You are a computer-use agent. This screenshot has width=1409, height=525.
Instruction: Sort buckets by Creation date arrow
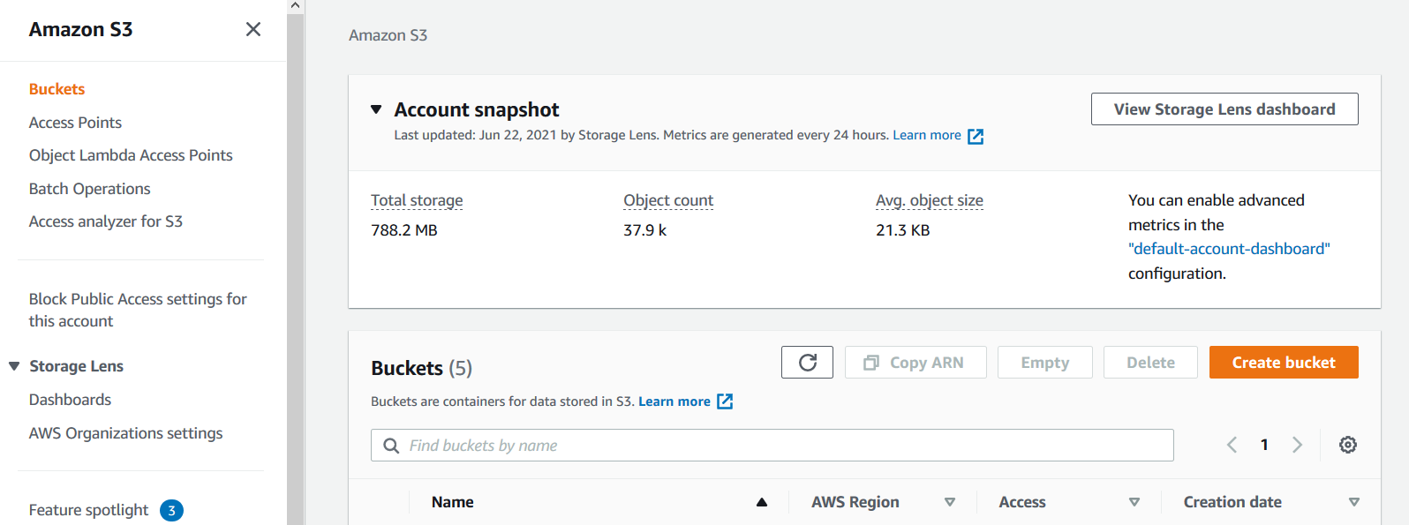tap(1354, 502)
